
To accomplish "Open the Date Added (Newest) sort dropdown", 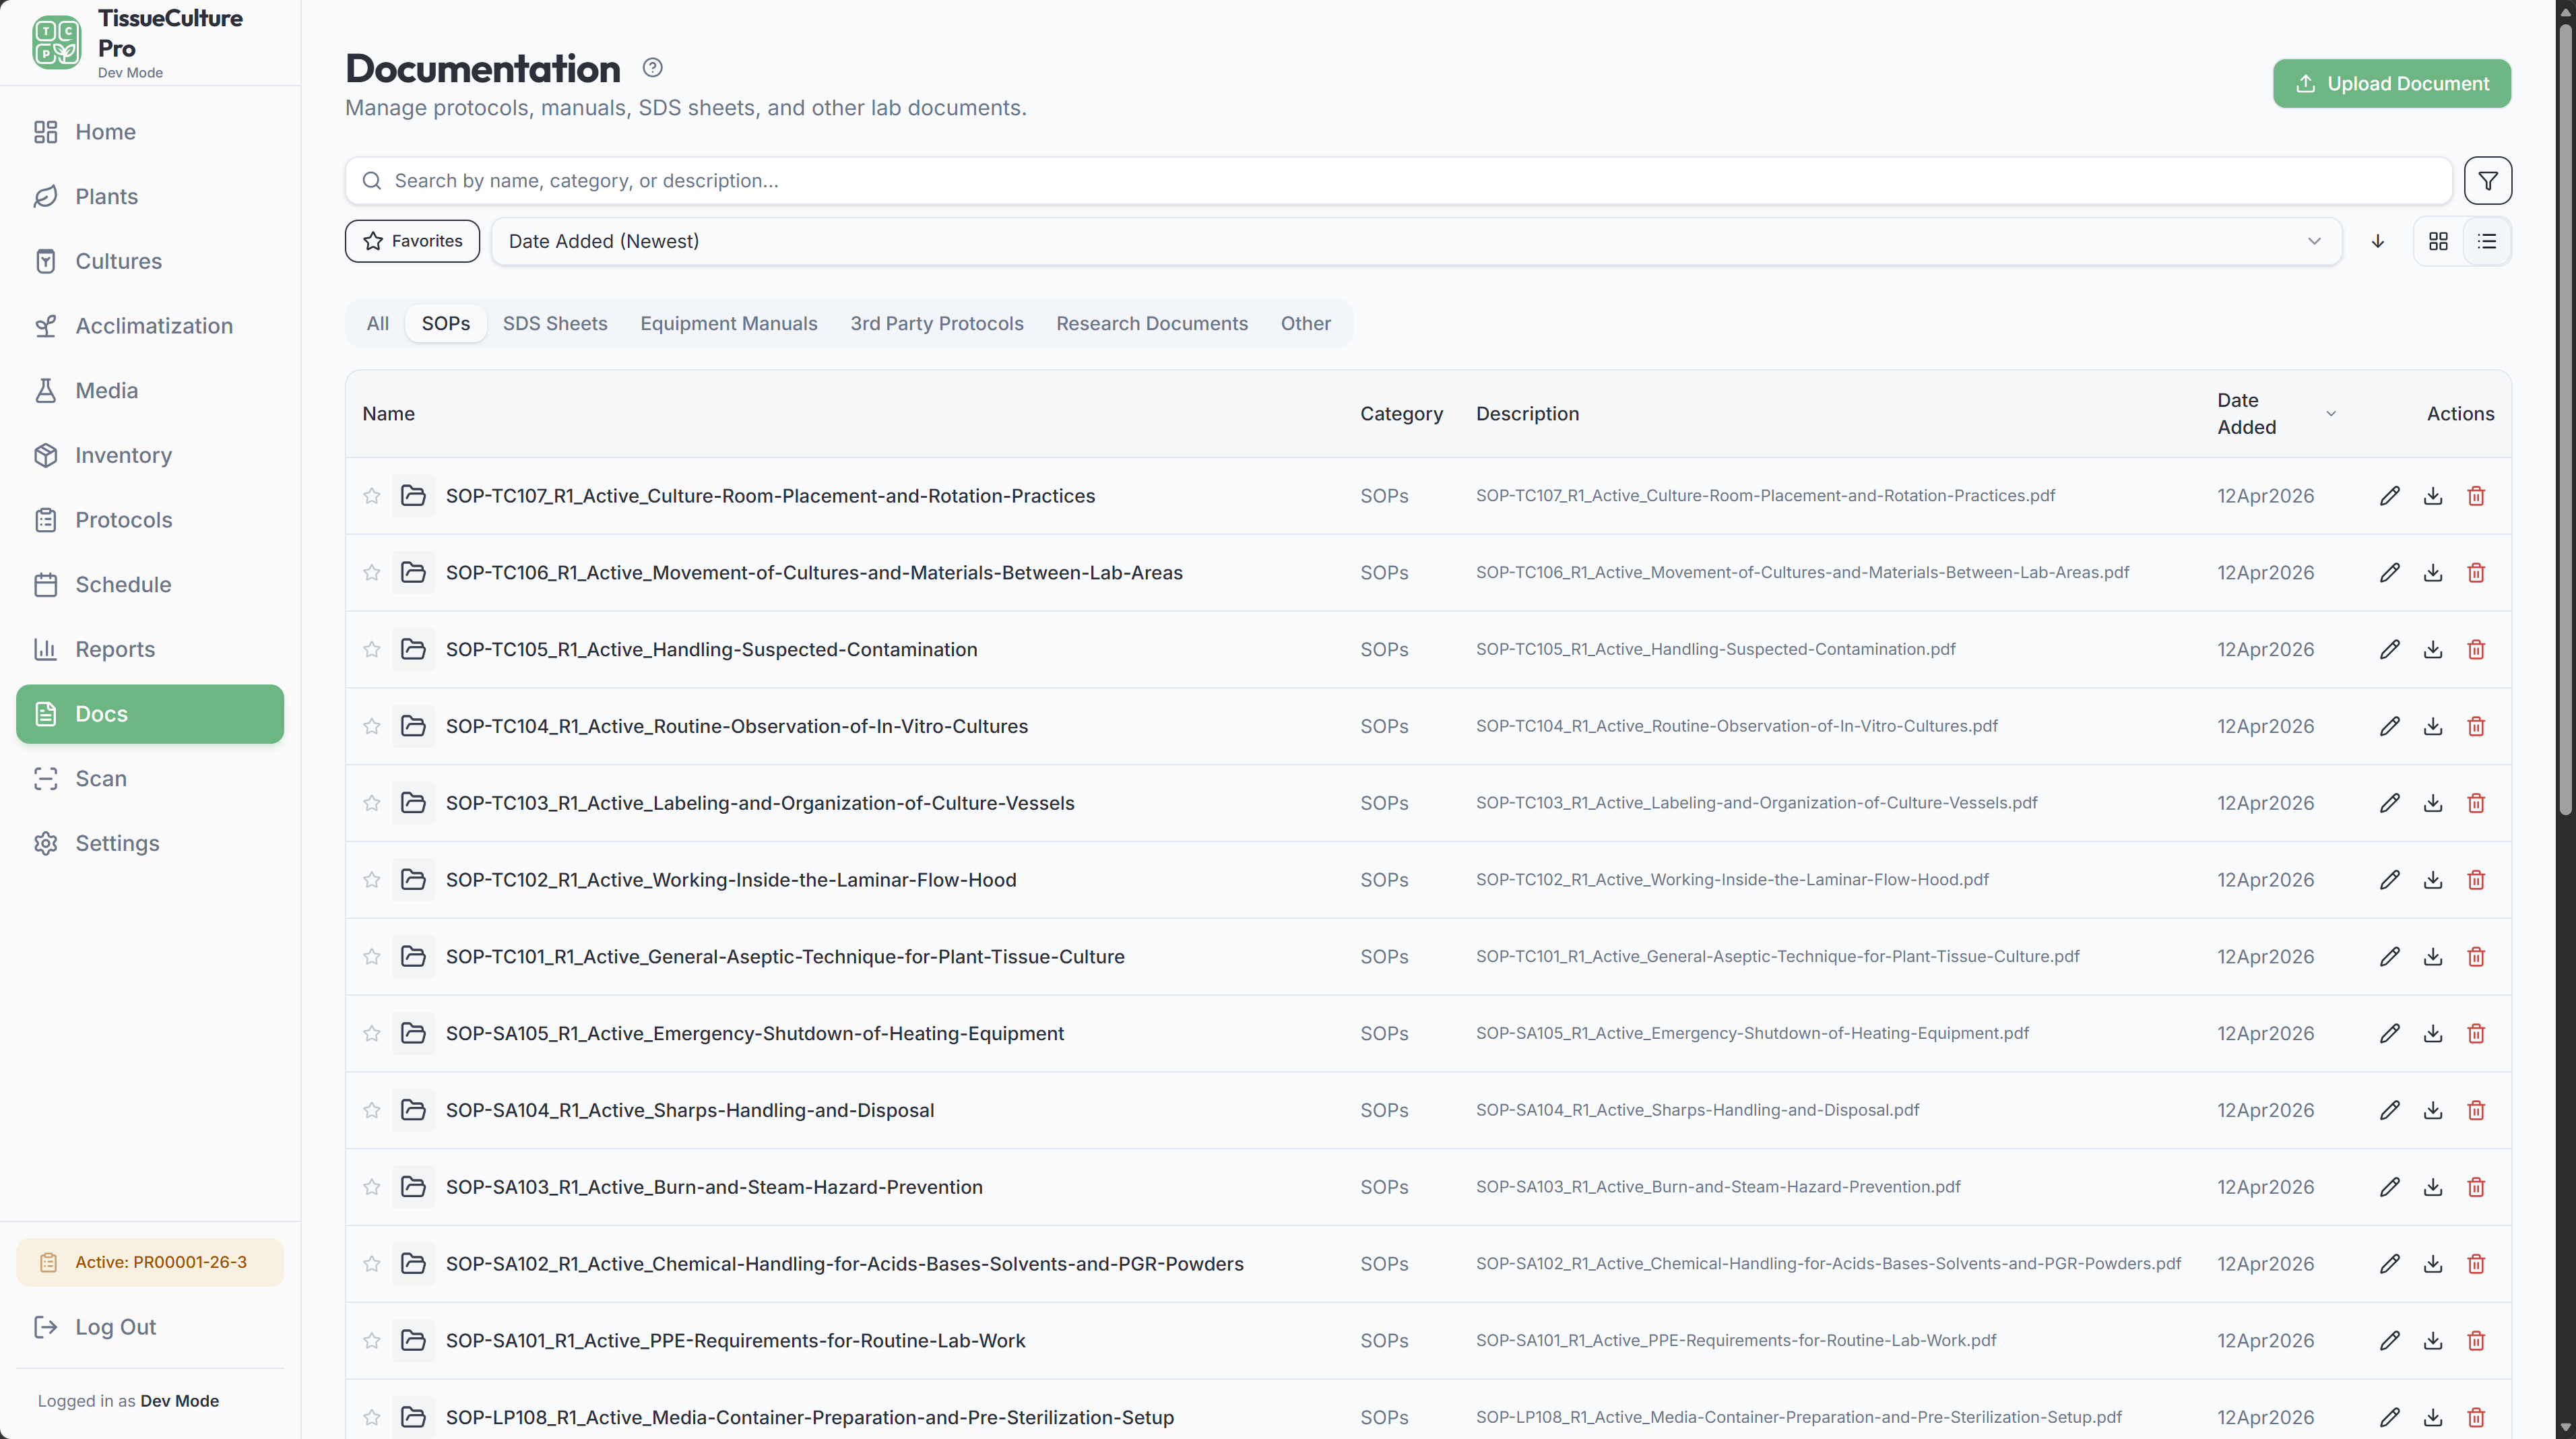I will [1416, 241].
